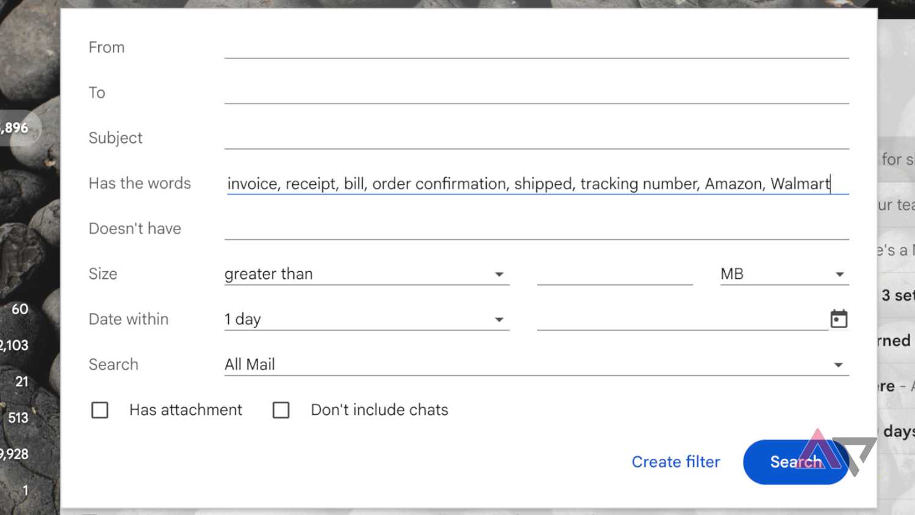Open the MB size unit dropdown

point(784,274)
